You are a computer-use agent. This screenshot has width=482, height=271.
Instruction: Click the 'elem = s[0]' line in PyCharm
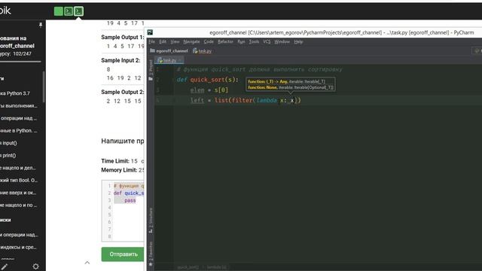pyautogui.click(x=209, y=90)
